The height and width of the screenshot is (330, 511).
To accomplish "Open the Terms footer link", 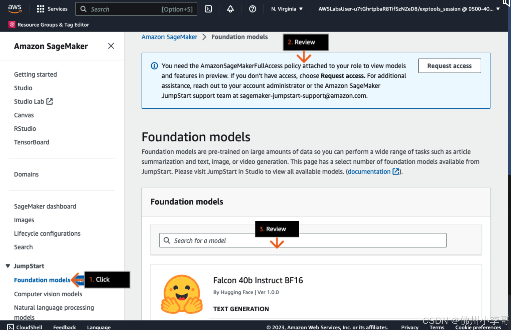I will [x=437, y=327].
